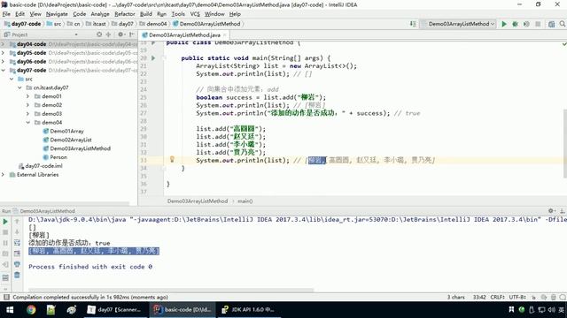Image resolution: width=567 pixels, height=318 pixels.
Task: Pause output in the Run panel
Action: point(5,243)
